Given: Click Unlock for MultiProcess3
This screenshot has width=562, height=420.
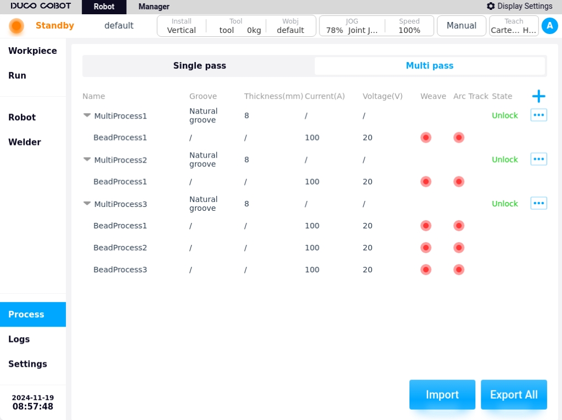Looking at the screenshot, I should [x=505, y=204].
